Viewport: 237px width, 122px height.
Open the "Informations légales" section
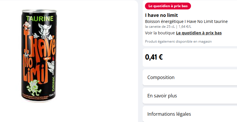169,114
